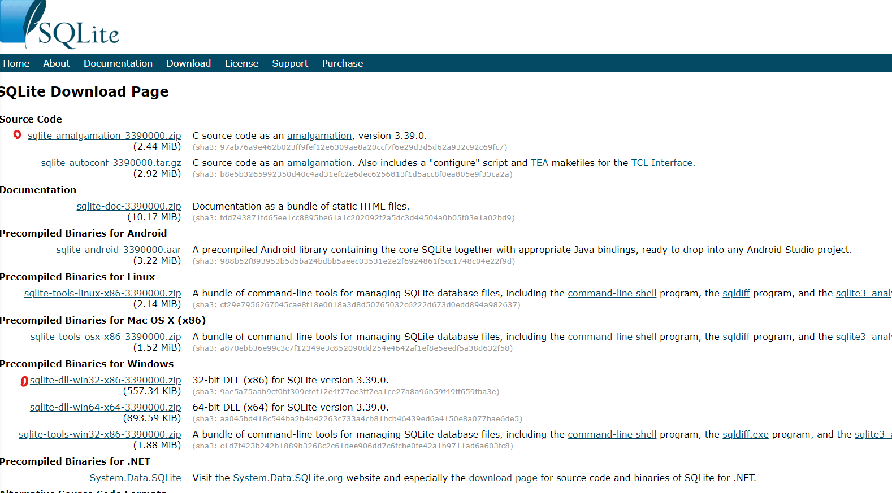Open command-line shell link in Windows tools row

coord(612,434)
